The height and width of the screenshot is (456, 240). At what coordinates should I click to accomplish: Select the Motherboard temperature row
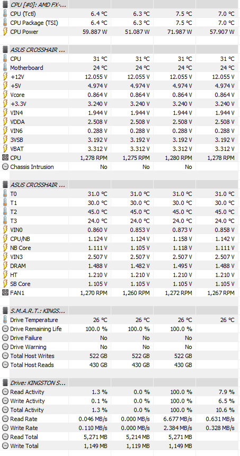pos(120,68)
